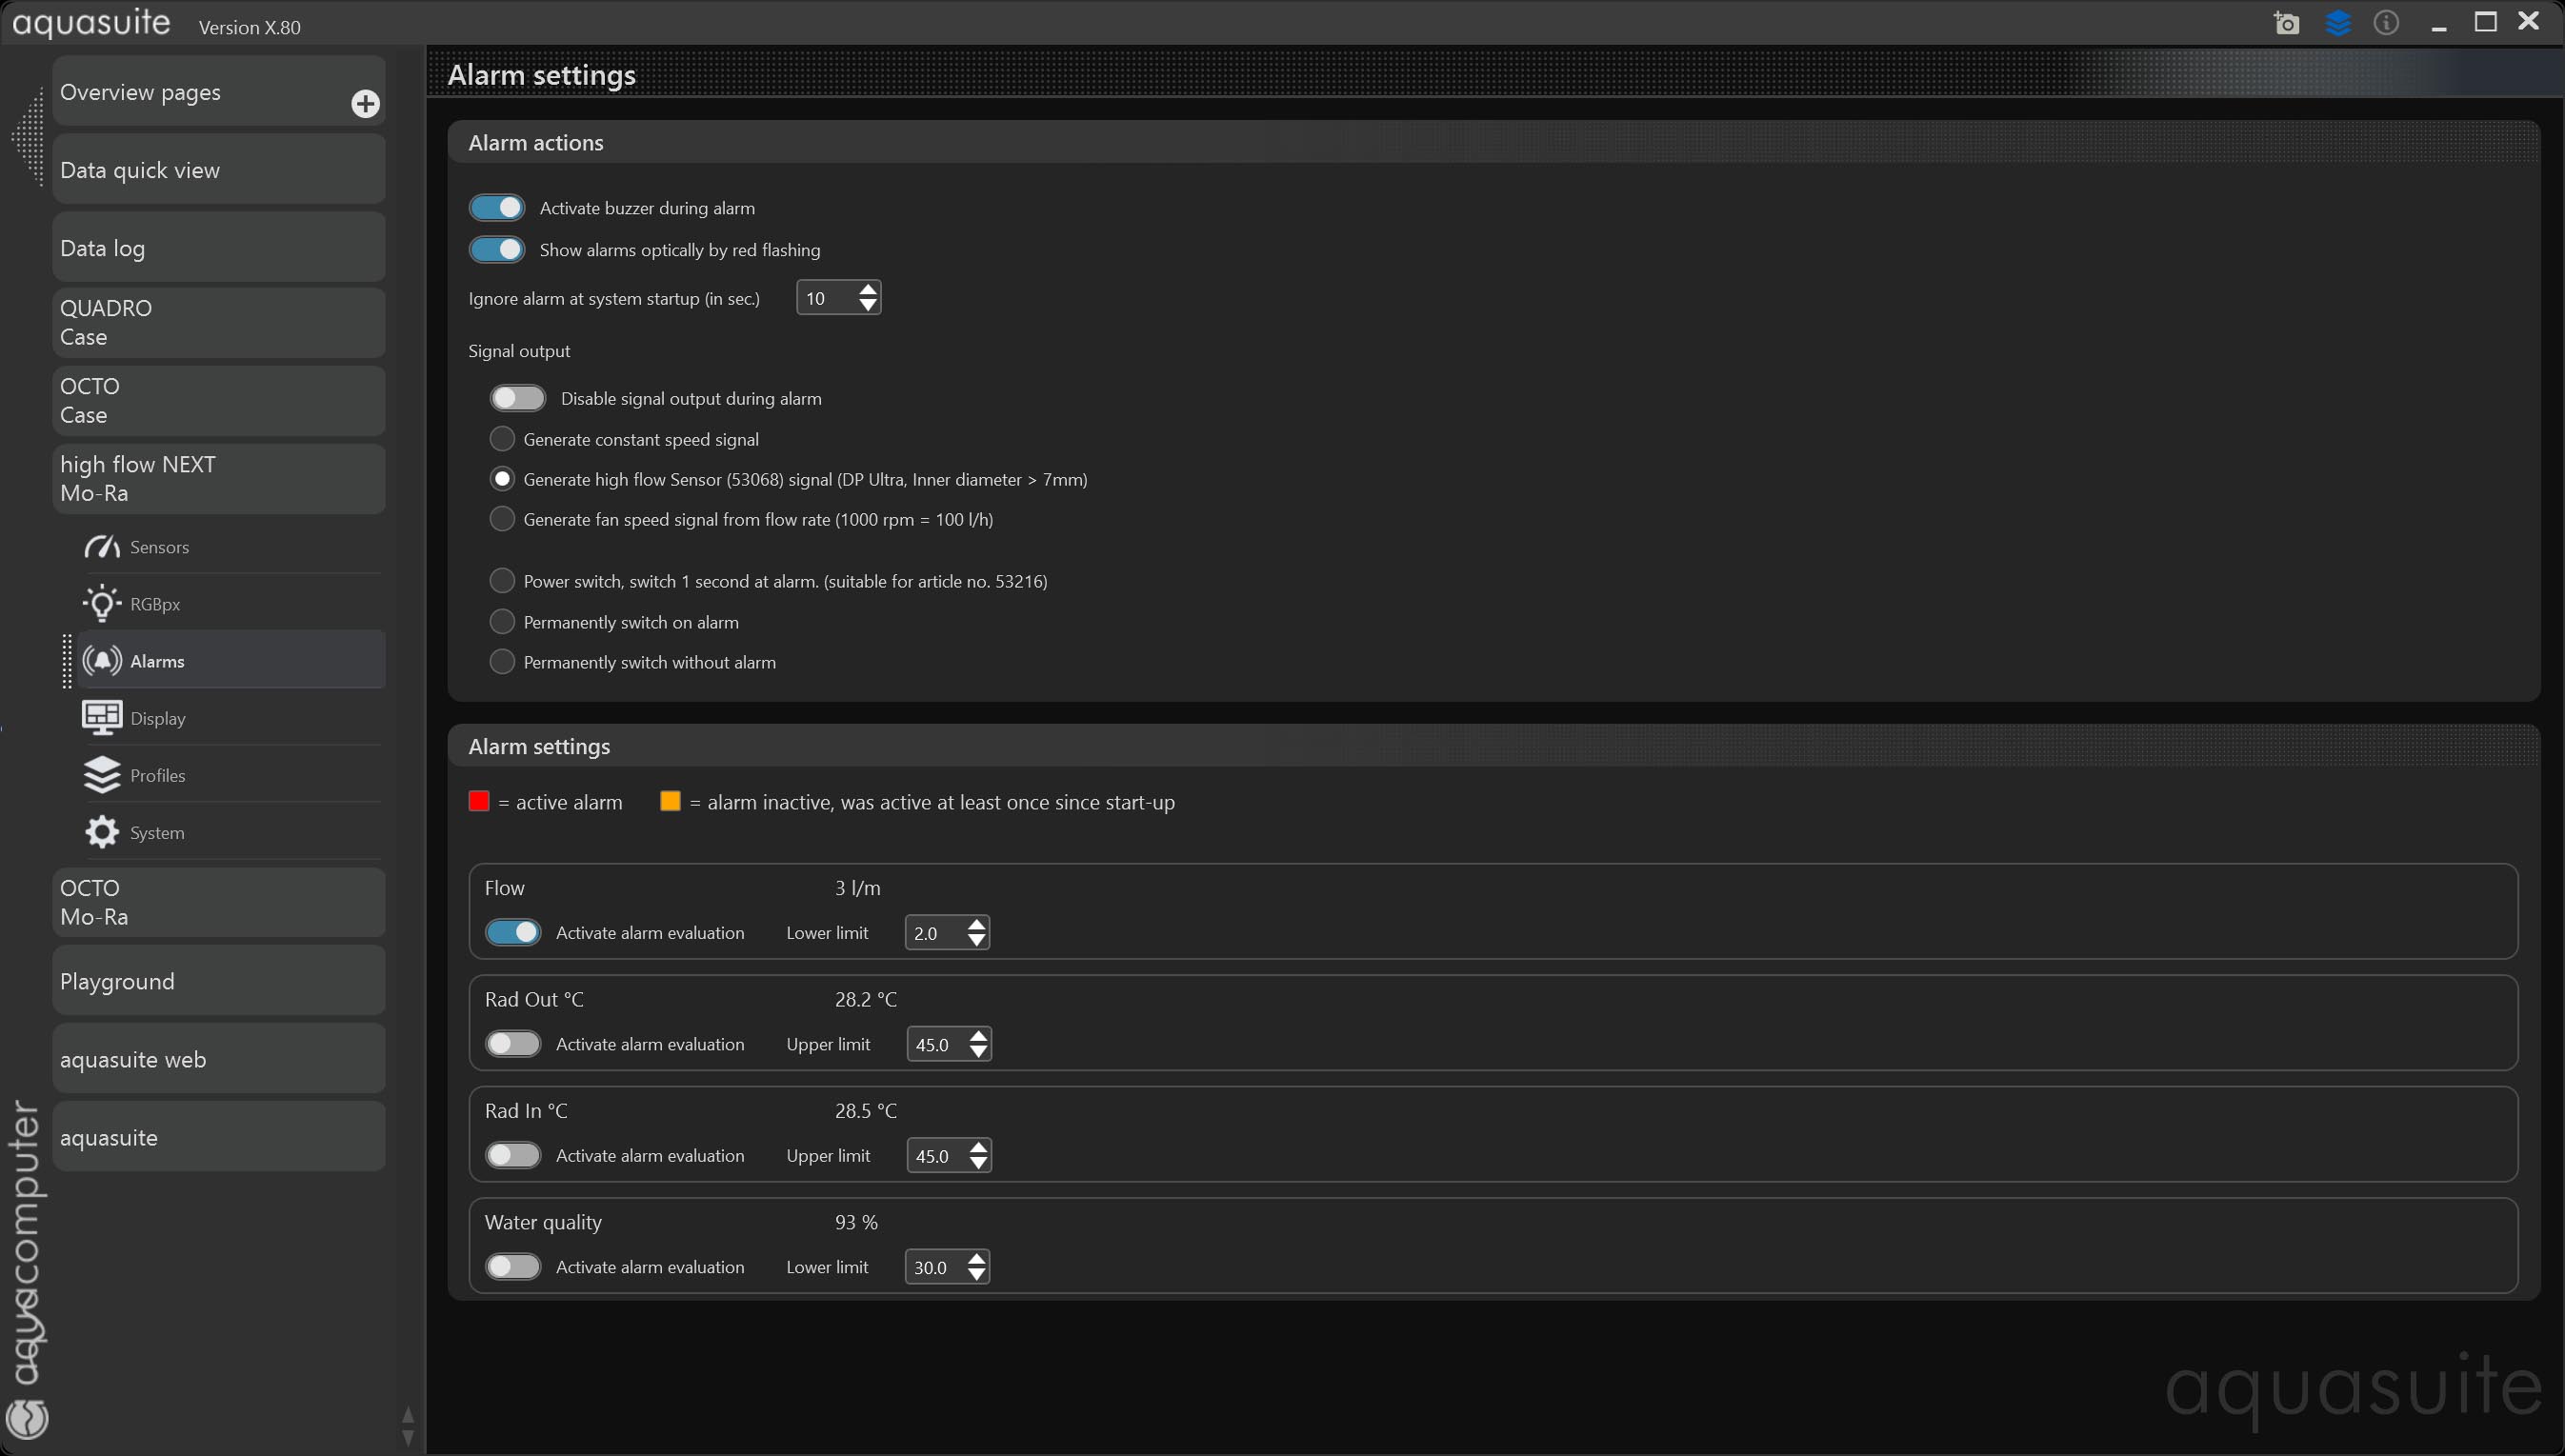Click the info icon in title bar
The width and height of the screenshot is (2565, 1456).
click(2386, 23)
